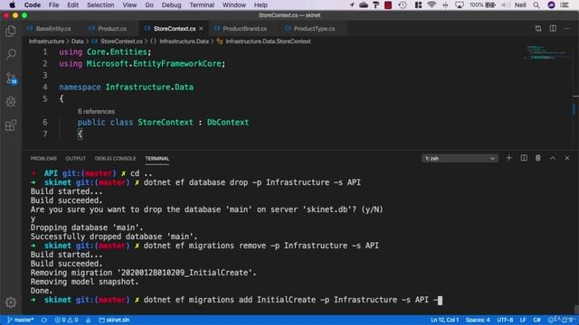Click the flame icon in status bar
This screenshot has height=325, width=579.
click(x=89, y=320)
